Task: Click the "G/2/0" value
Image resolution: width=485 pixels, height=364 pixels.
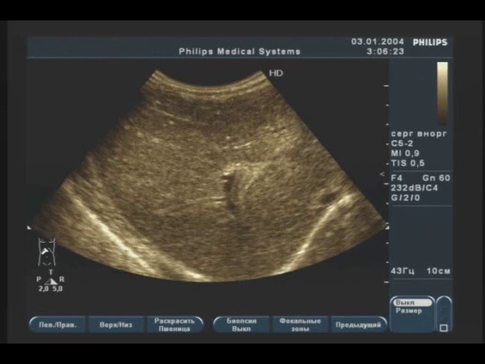Action: (x=405, y=198)
